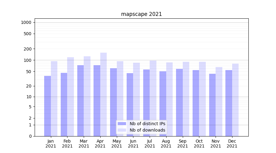
Task: Select the 'Nb of downloads' legend label
Action: click(x=147, y=130)
